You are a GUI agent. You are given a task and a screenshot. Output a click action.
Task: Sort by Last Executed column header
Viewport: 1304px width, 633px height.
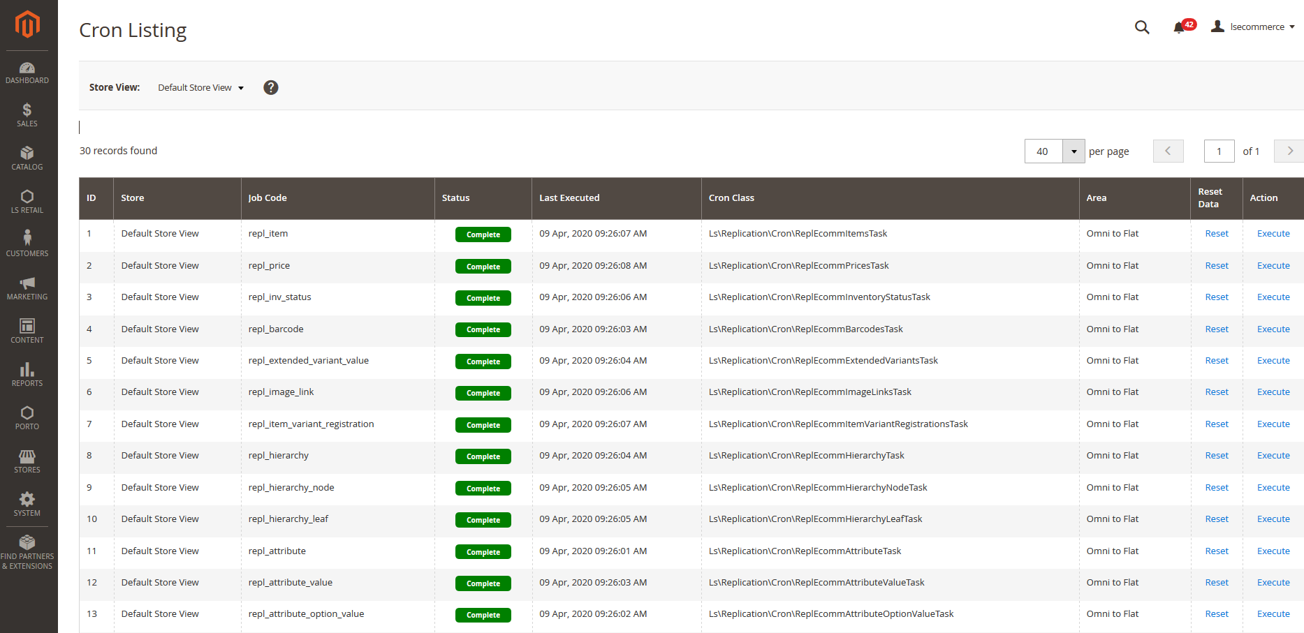point(569,198)
